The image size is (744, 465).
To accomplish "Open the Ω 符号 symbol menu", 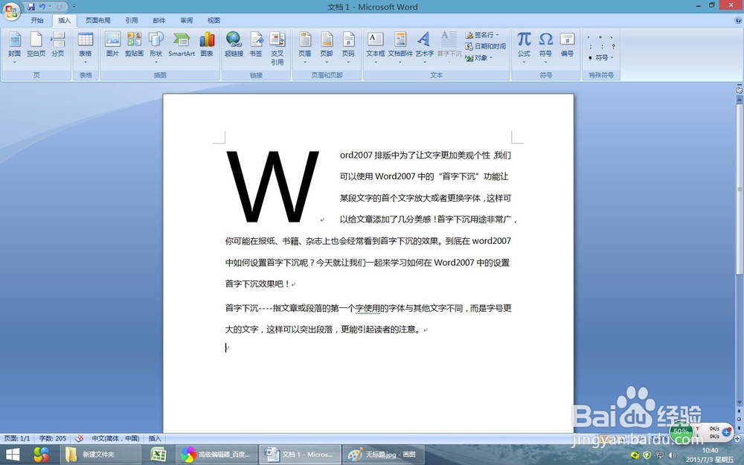I will pos(545,48).
